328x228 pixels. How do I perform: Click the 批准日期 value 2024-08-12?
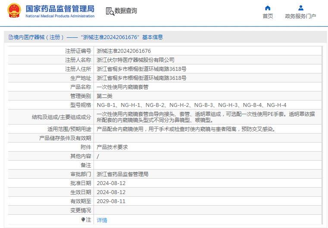coord(111,183)
